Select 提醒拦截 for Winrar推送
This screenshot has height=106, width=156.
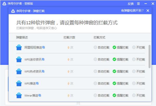point(121,96)
